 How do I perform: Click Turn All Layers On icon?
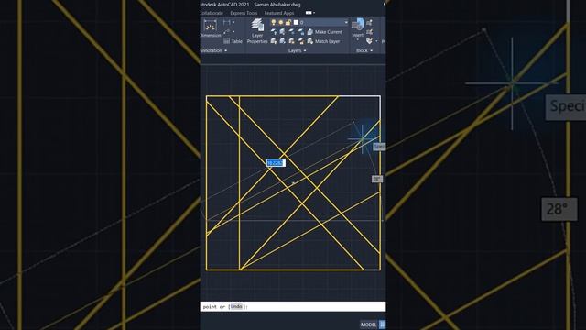tap(274, 41)
